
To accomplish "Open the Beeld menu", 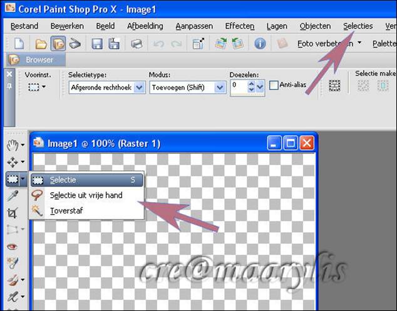I will tap(105, 26).
